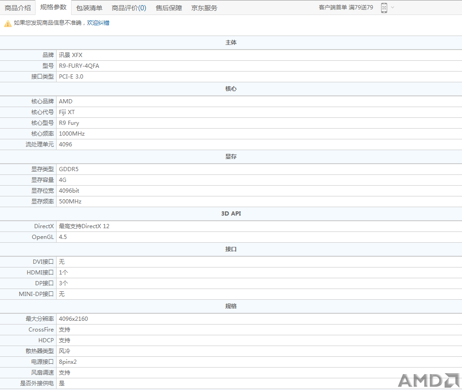Viewport: 462px width, 390px height.
Task: Click memory bus width 4096bit
Action: tap(69, 191)
